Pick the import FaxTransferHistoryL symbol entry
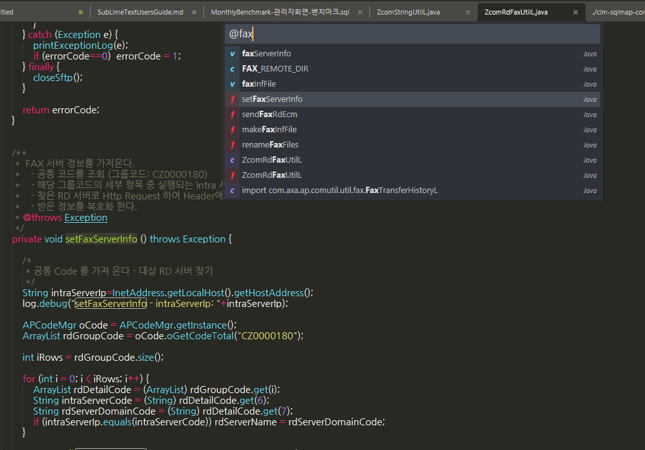This screenshot has width=645, height=450. tap(412, 191)
